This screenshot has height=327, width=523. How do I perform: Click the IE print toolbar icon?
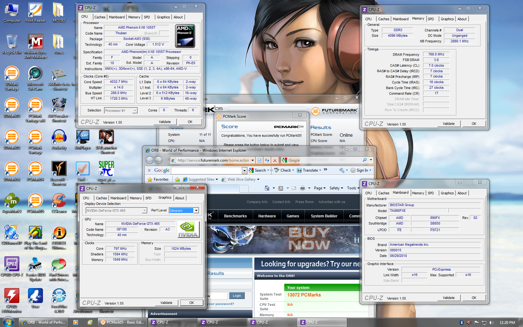pyautogui.click(x=302, y=188)
